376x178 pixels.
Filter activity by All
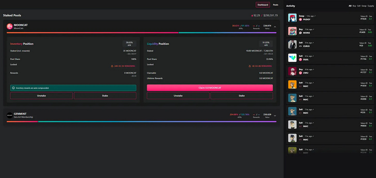coord(350,6)
